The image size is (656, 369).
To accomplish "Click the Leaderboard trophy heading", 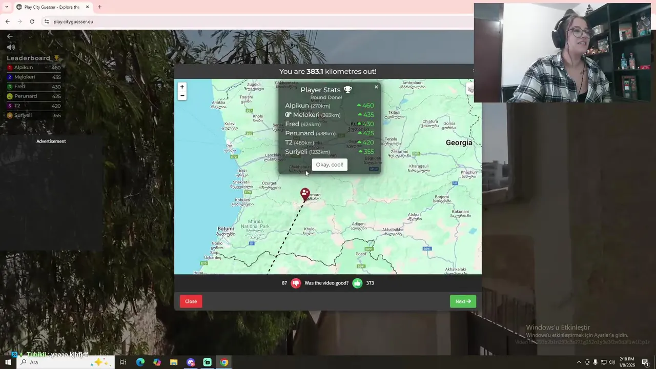I will (x=33, y=58).
